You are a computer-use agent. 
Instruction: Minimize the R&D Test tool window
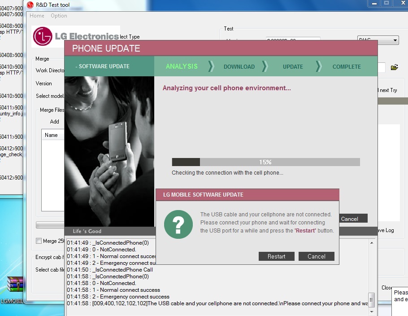374,4
